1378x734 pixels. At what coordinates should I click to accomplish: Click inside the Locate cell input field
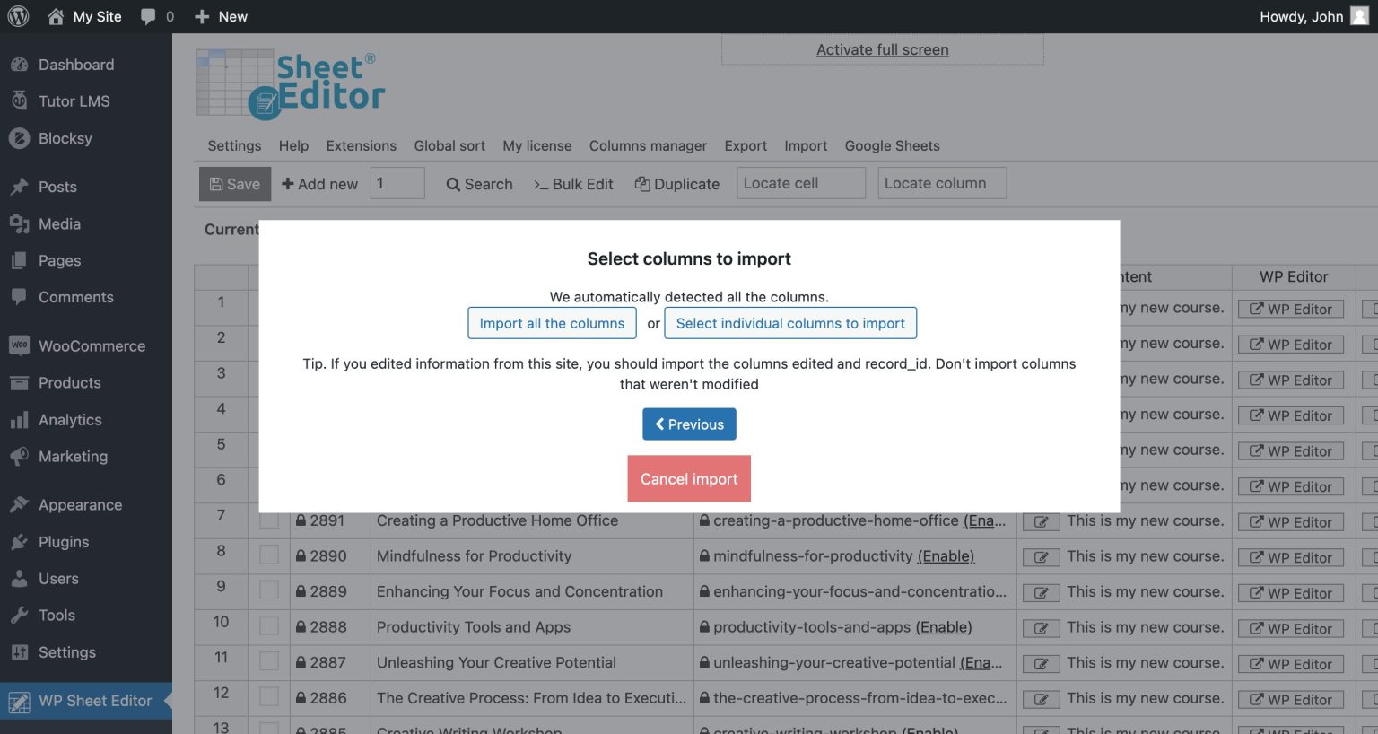(x=800, y=182)
